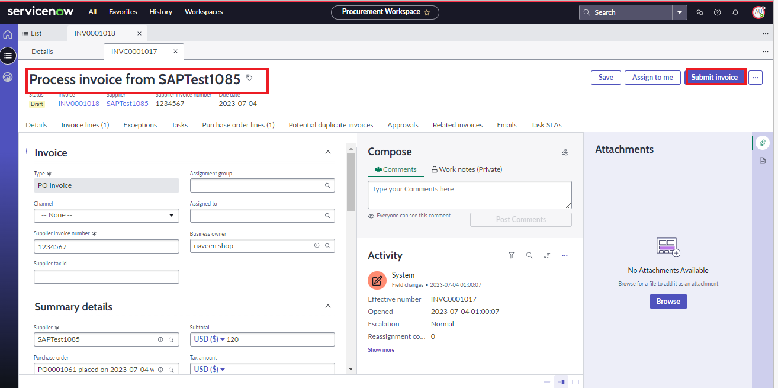
Task: Open the Task SLAs tab
Action: click(x=546, y=125)
